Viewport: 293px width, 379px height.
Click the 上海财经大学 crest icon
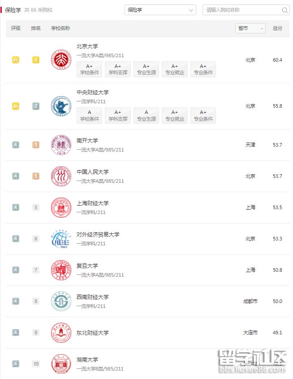click(x=61, y=207)
